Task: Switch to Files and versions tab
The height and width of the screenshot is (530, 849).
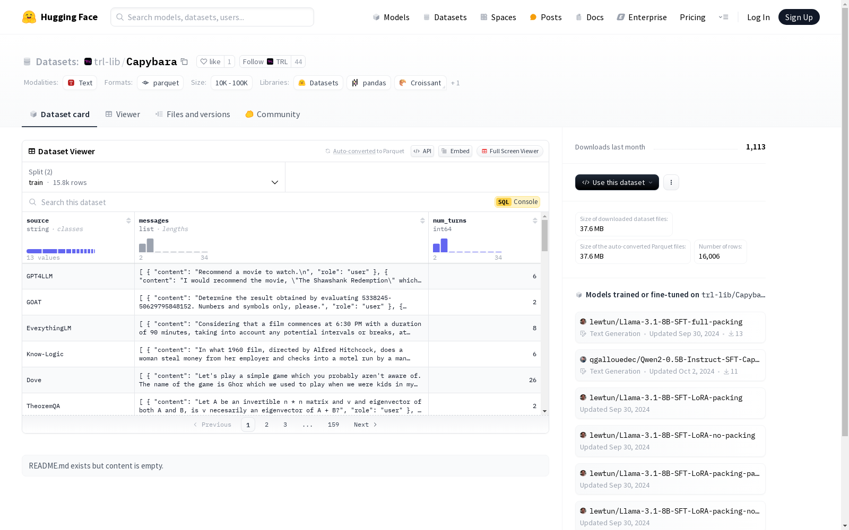Action: (193, 114)
